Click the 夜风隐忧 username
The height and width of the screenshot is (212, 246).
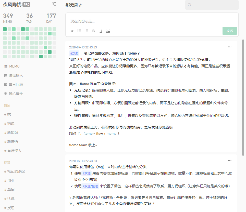[x=12, y=5]
